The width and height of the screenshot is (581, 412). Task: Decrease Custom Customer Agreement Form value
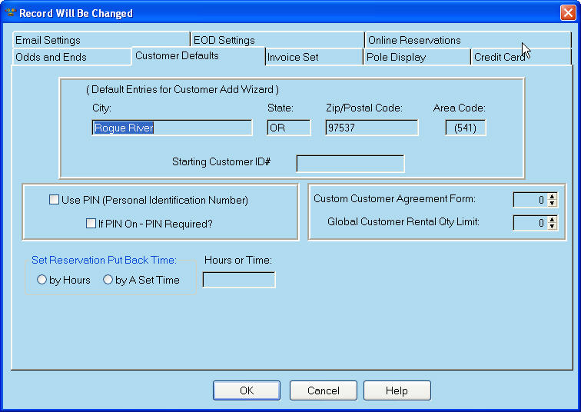(552, 204)
